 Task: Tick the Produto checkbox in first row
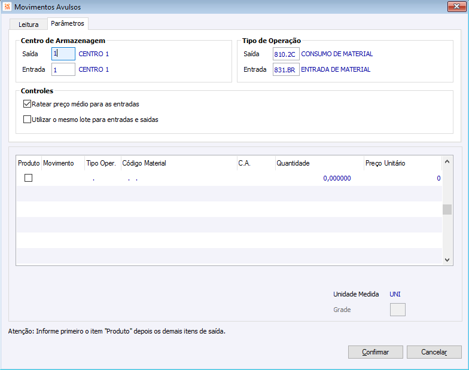29,178
